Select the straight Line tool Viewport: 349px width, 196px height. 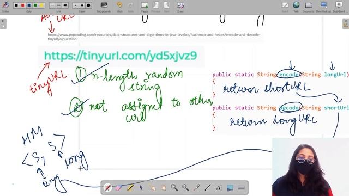[208, 188]
